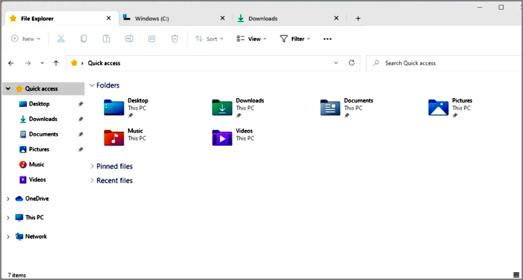This screenshot has width=523, height=280.
Task: Unpin Documents using its pin icon
Action: (x=81, y=134)
